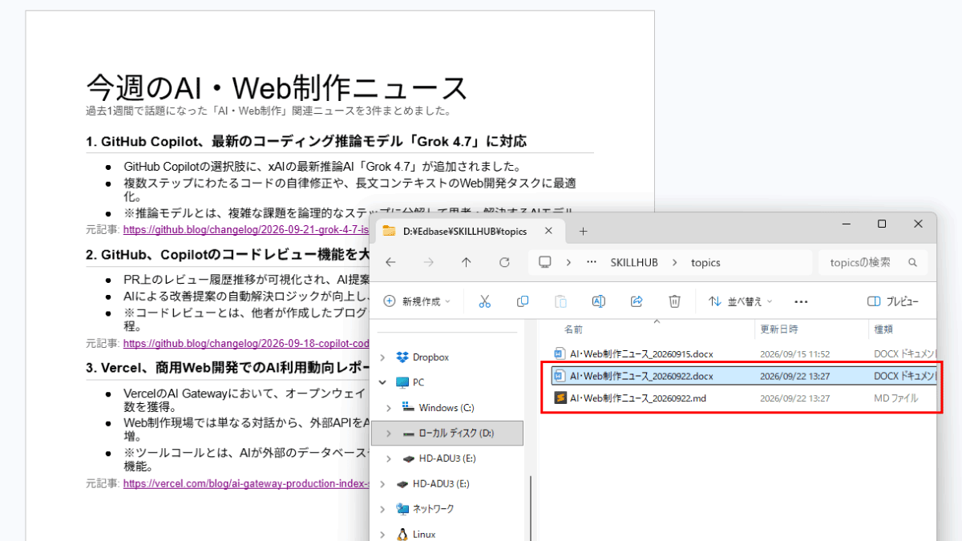Click the chevron after the address bar PC icon
This screenshot has width=962, height=541.
click(568, 262)
